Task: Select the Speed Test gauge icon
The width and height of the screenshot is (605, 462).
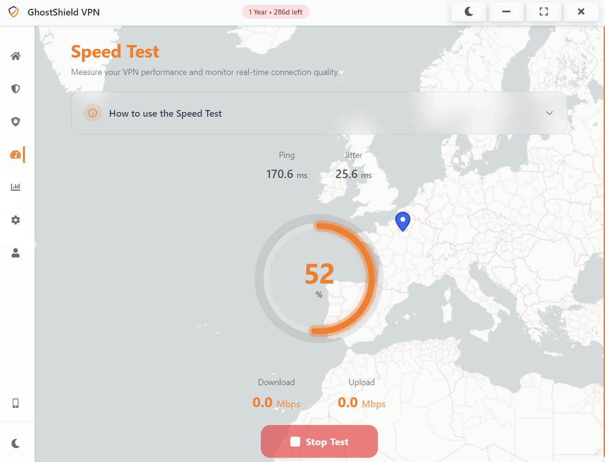Action: click(15, 154)
